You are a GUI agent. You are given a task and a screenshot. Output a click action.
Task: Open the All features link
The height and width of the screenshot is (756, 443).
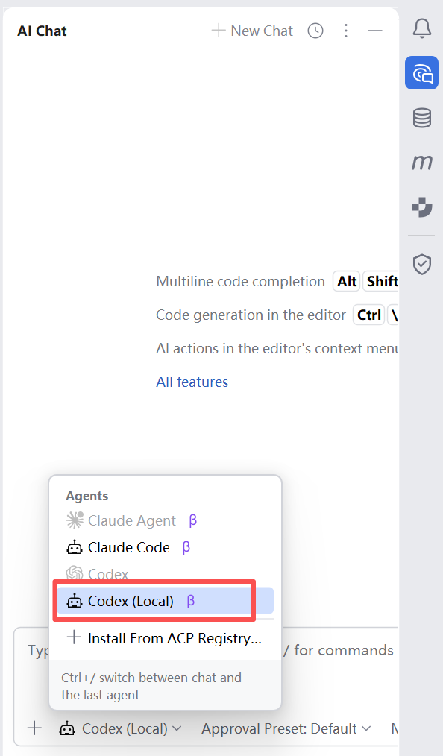[192, 382]
